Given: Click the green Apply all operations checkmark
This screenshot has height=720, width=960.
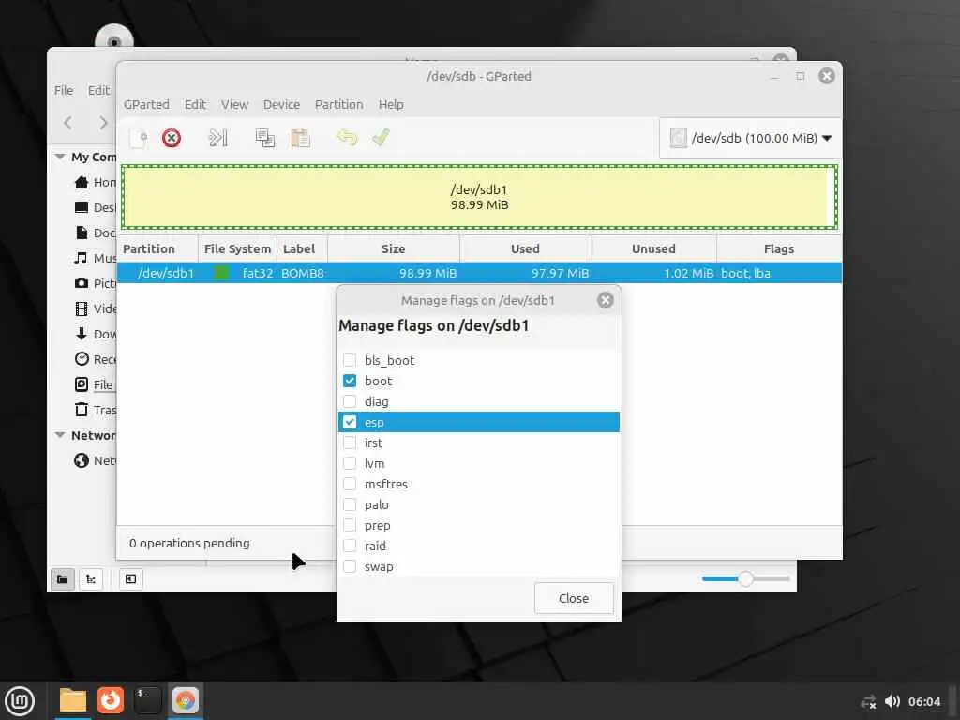Looking at the screenshot, I should [x=381, y=138].
